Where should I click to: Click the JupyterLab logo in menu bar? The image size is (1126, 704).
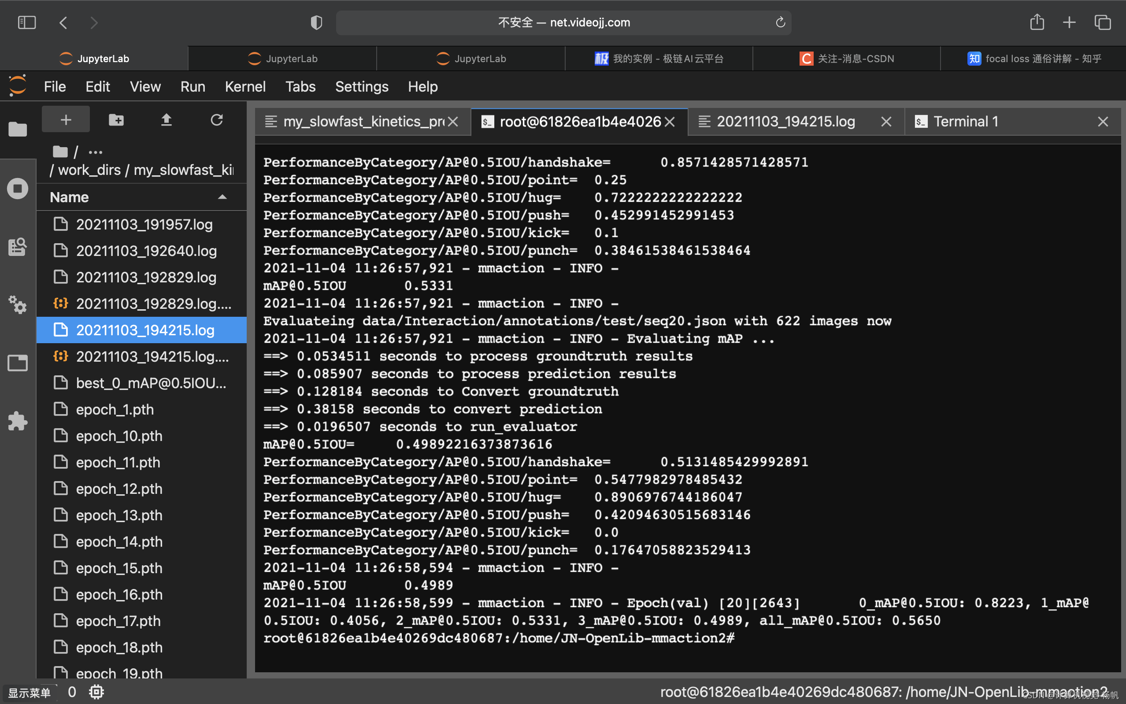click(x=18, y=85)
